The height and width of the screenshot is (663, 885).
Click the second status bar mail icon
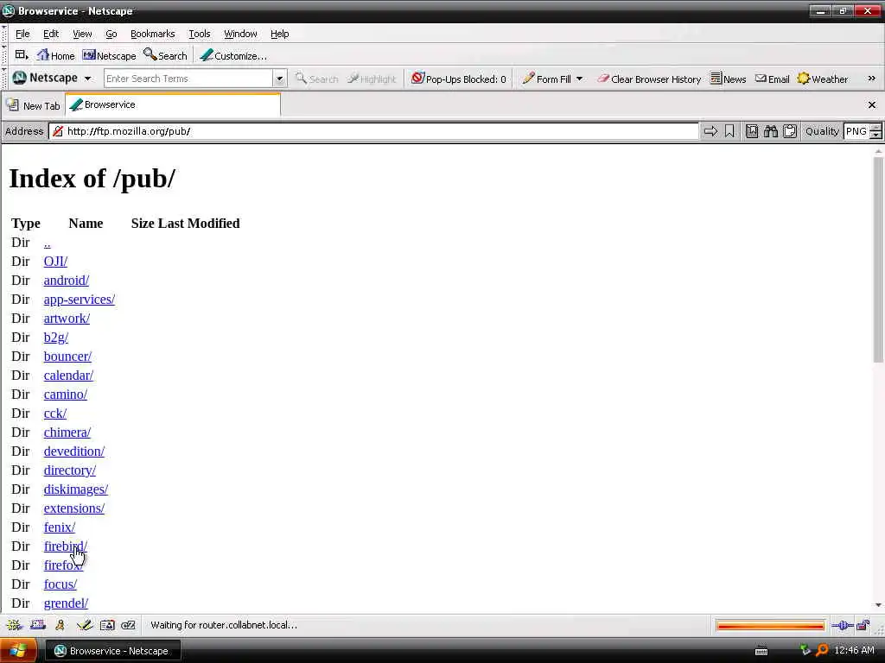coord(38,625)
